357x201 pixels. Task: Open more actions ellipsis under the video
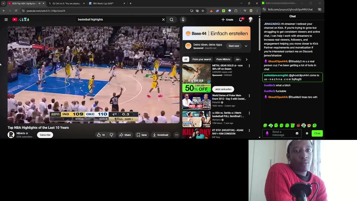[177, 135]
